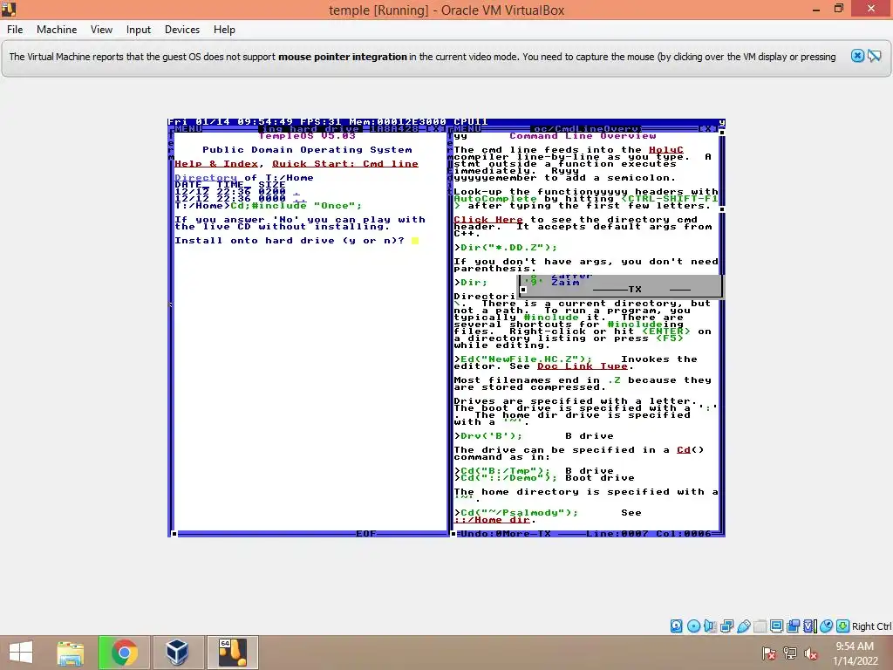
Task: Click the Line:0007 Col:0006 status text
Action: [648, 534]
